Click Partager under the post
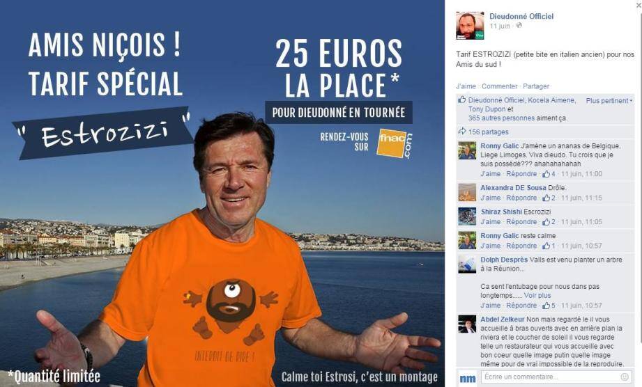This screenshot has height=387, width=642. tap(536, 86)
